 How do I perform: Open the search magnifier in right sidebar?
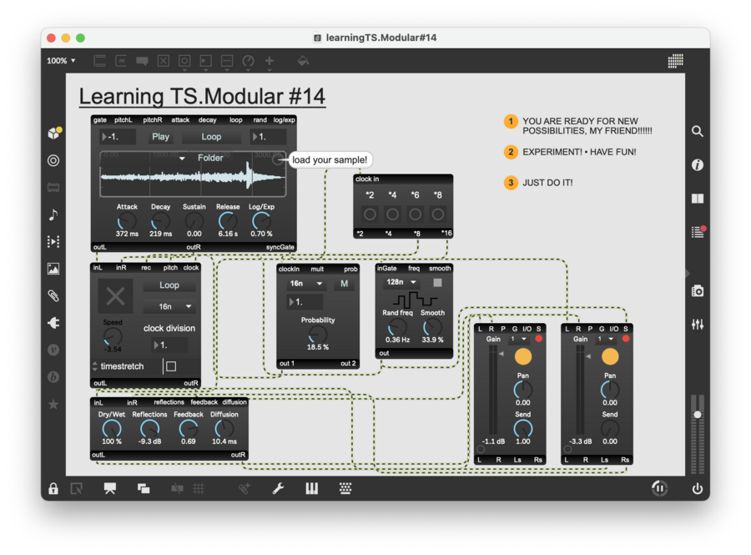[x=698, y=131]
